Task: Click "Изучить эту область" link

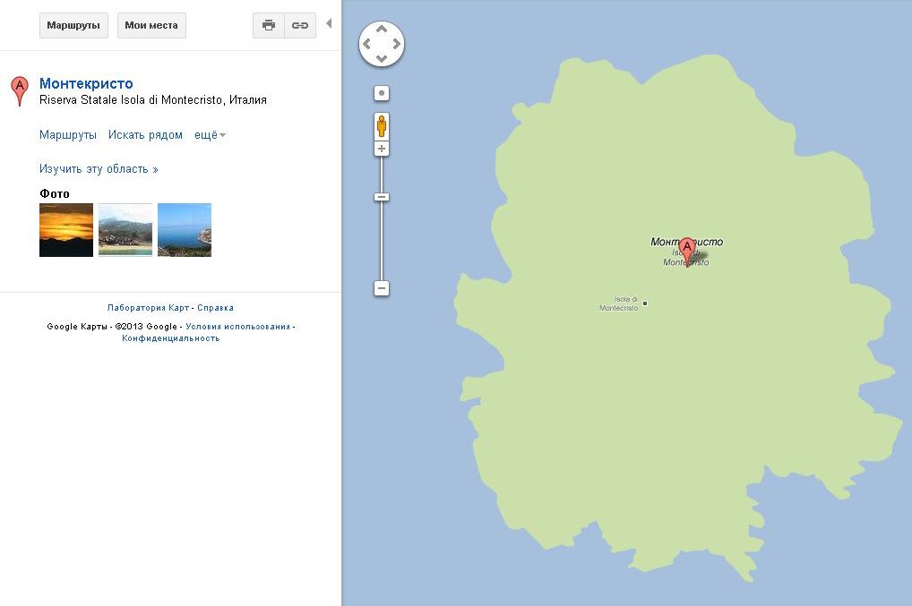Action: (99, 169)
